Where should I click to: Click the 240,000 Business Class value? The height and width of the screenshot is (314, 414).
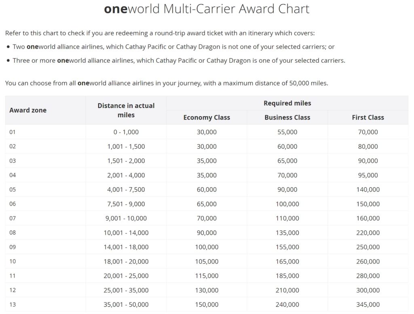point(287,304)
